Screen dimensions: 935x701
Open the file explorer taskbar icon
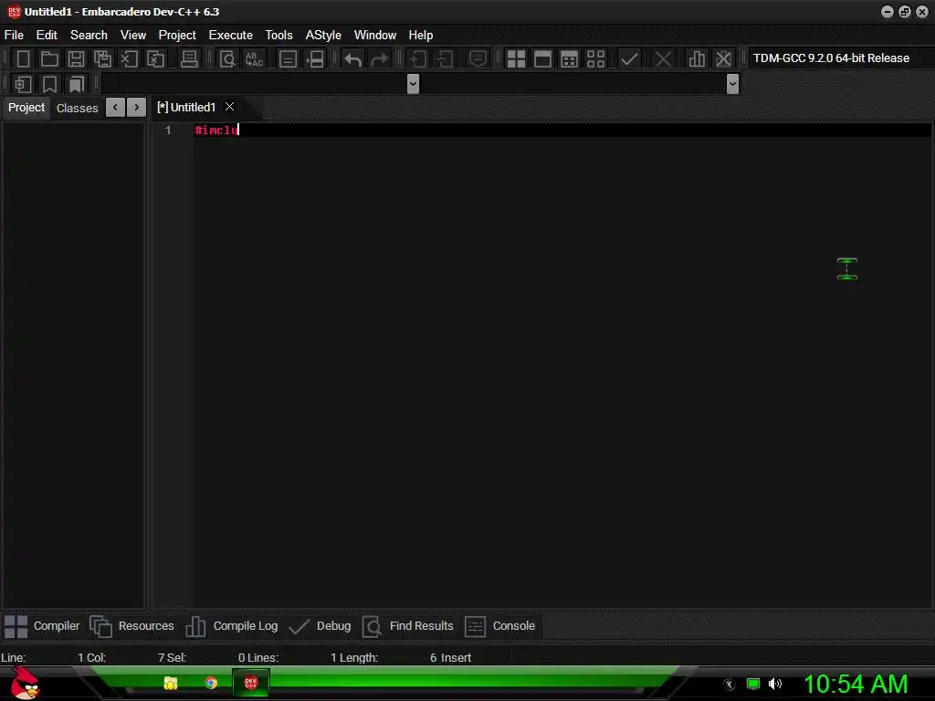click(171, 683)
